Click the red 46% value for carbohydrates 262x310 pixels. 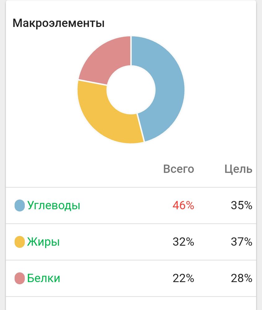183,205
